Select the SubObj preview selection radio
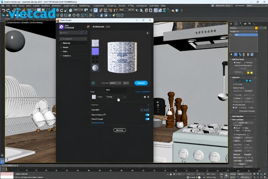The width and height of the screenshot is (268, 179). click(x=240, y=108)
